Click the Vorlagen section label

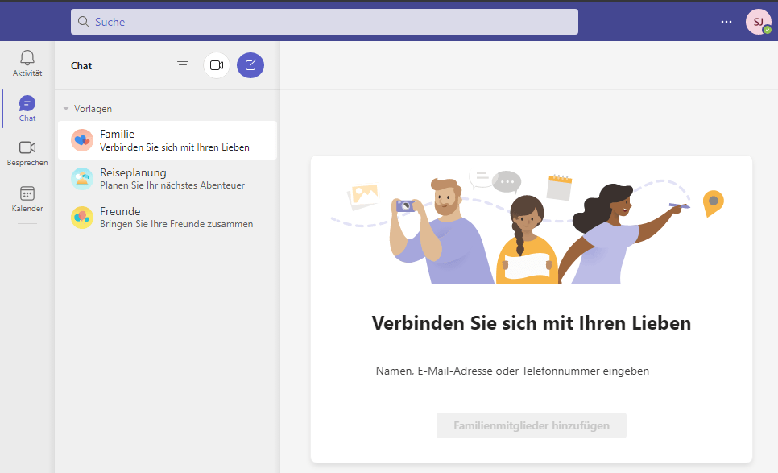[x=93, y=109]
